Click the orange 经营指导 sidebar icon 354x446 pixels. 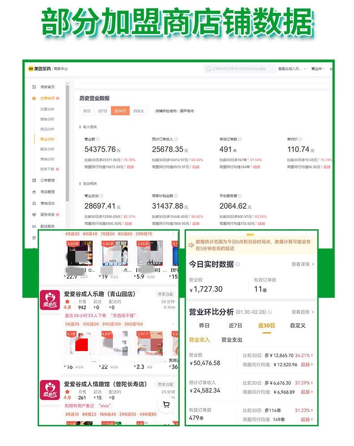[x=34, y=98]
